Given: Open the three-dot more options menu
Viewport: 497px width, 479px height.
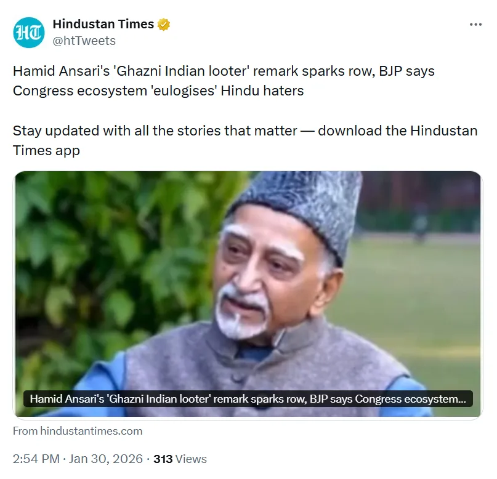Looking at the screenshot, I should (x=475, y=25).
